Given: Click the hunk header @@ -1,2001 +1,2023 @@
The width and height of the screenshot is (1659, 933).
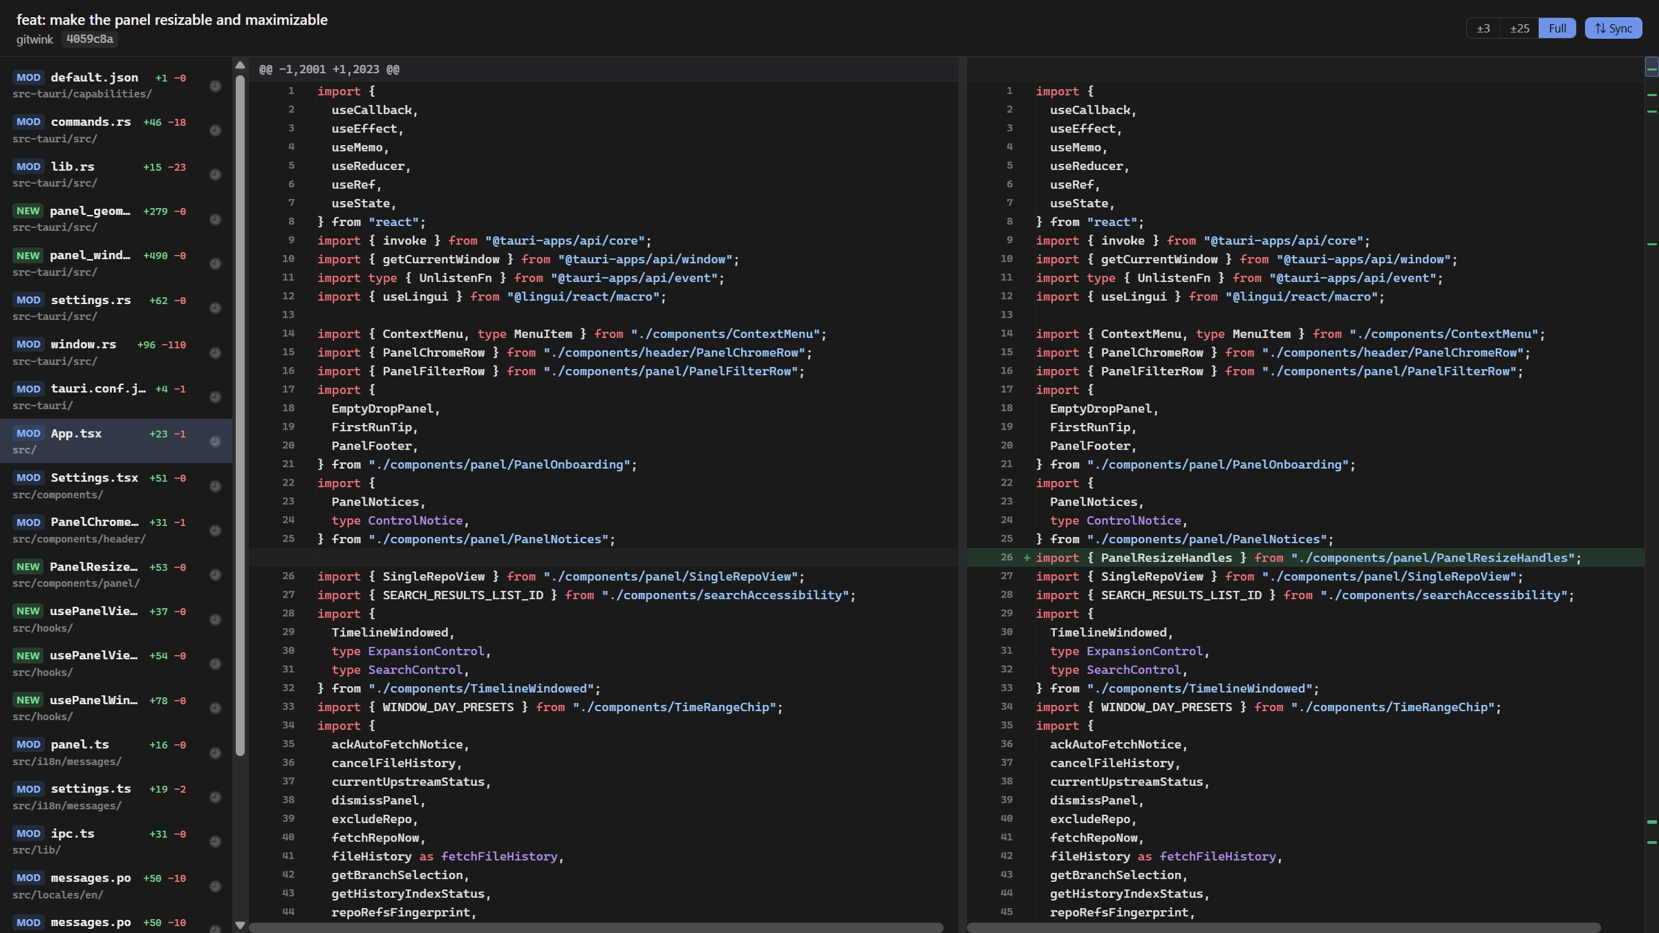Looking at the screenshot, I should click(329, 69).
